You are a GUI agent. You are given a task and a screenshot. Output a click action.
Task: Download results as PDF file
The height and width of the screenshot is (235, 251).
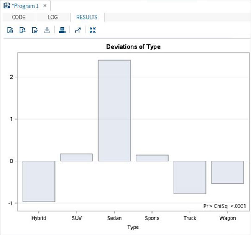[23, 30]
